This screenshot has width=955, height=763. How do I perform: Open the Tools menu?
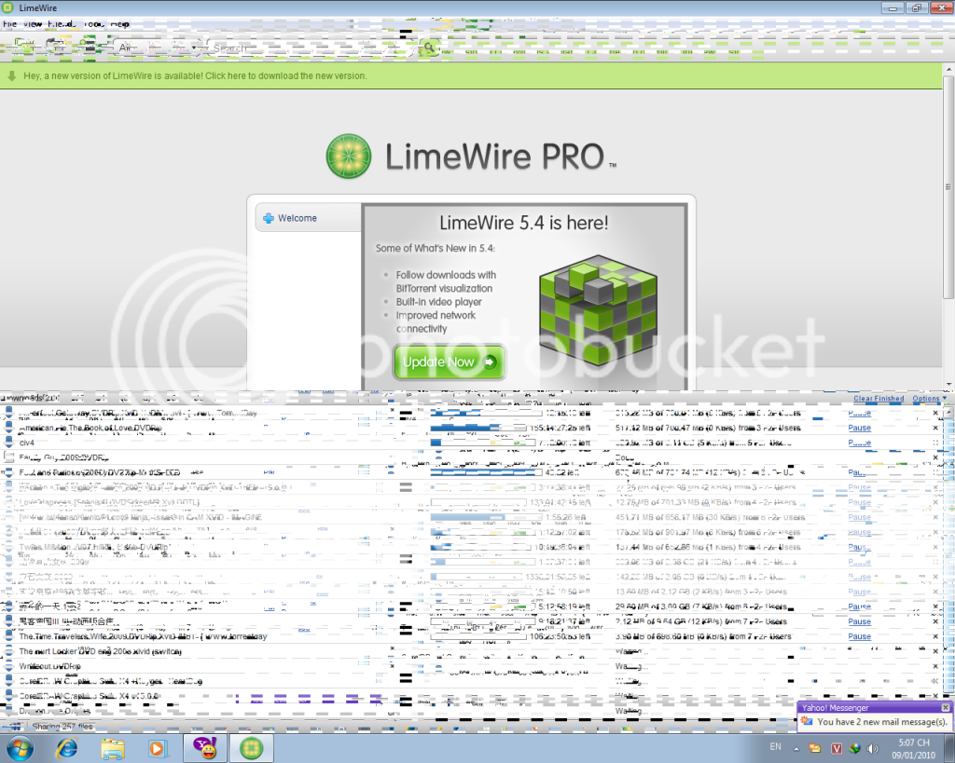(x=94, y=23)
